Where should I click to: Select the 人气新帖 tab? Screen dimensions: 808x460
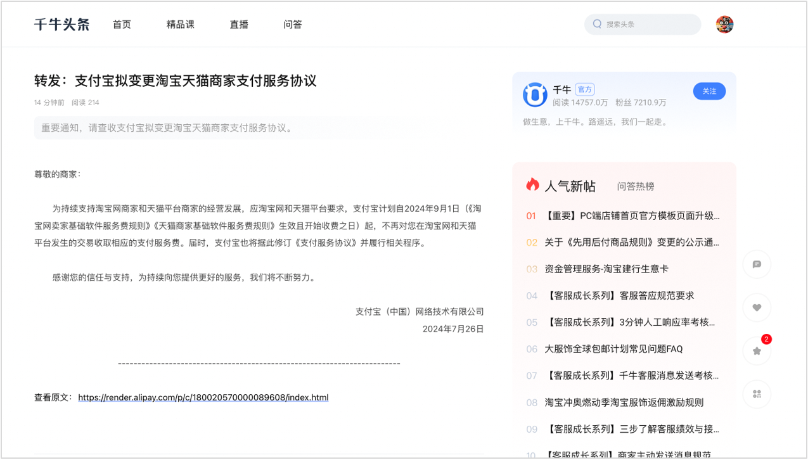coord(570,186)
